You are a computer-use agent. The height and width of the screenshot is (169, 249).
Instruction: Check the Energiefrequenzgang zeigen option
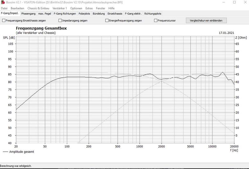(107, 21)
